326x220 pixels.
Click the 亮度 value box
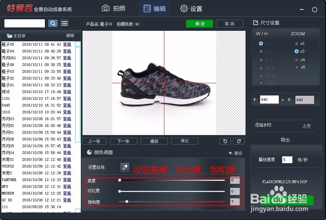235,180
